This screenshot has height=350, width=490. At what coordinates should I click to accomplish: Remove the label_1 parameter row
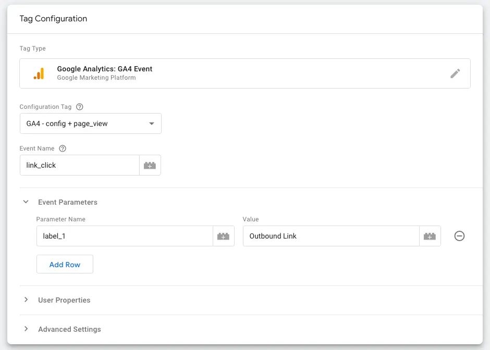point(459,236)
